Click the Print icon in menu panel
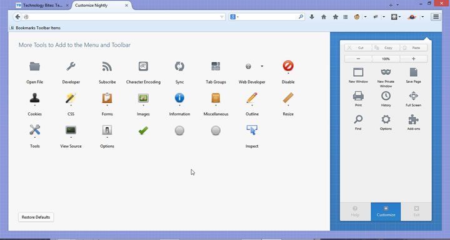The image size is (450, 240). 358,95
